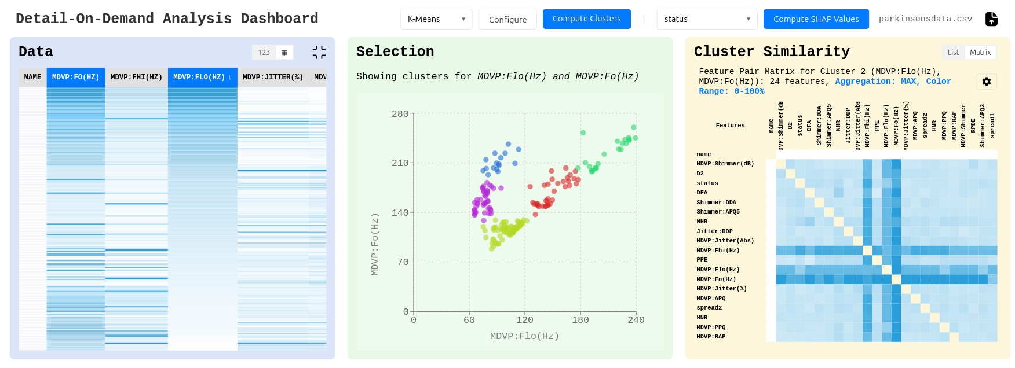1015x368 pixels.
Task: Switch Cluster Similarity to List tab
Action: tap(953, 53)
